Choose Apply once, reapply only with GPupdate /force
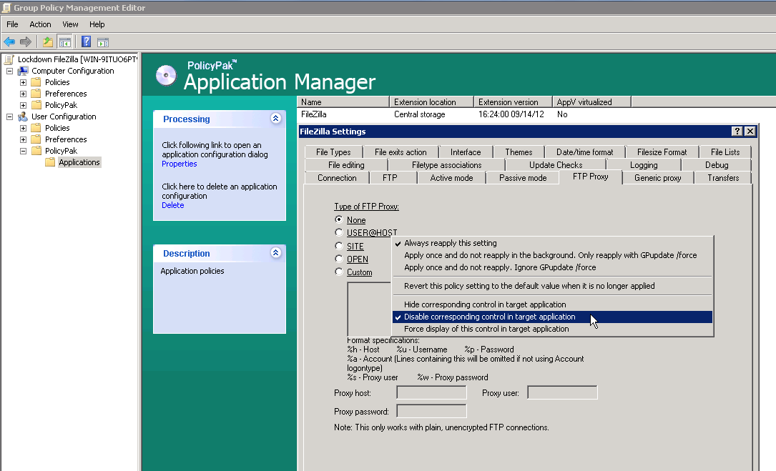This screenshot has height=471, width=776. pyautogui.click(x=552, y=255)
